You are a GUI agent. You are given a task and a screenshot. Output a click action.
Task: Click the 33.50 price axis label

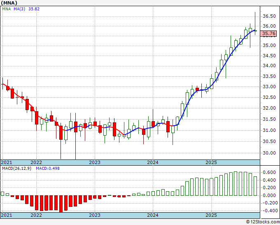(x=269, y=77)
